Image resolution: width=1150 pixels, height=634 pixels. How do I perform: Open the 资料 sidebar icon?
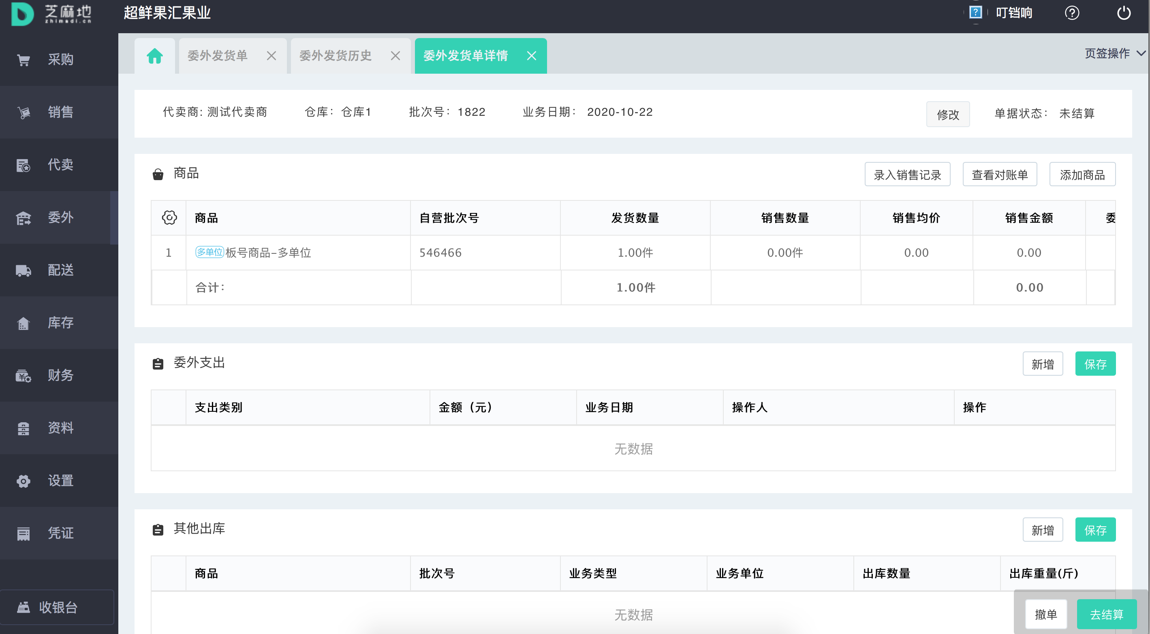(23, 428)
